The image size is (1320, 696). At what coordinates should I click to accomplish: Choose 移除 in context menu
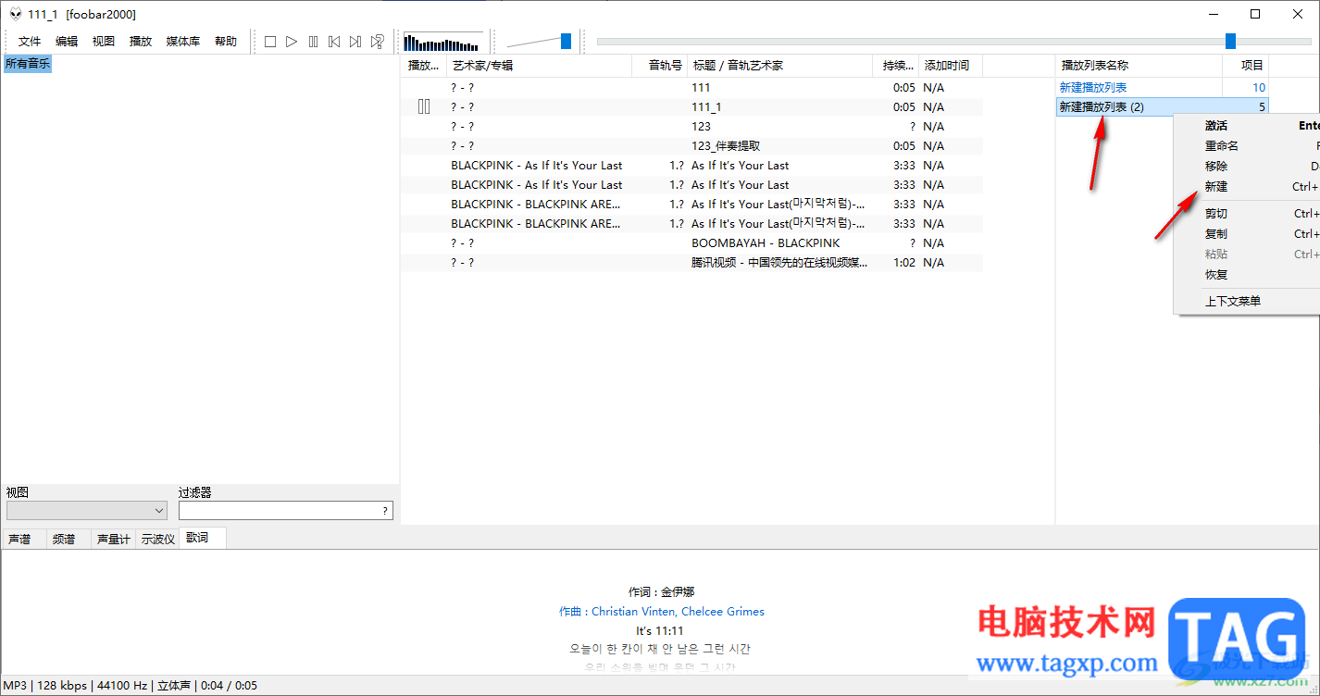1247,167
